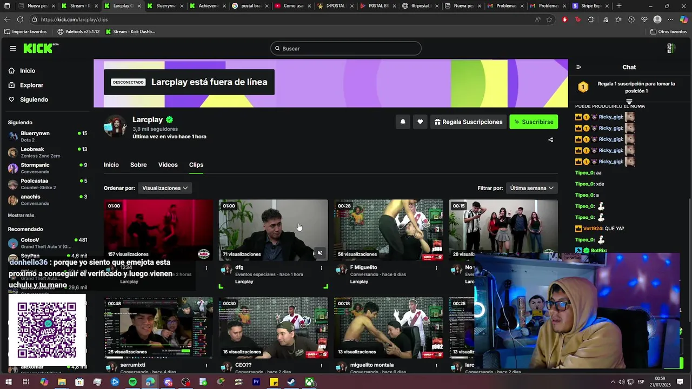Select the Clips tab
This screenshot has width=692, height=389.
click(196, 165)
